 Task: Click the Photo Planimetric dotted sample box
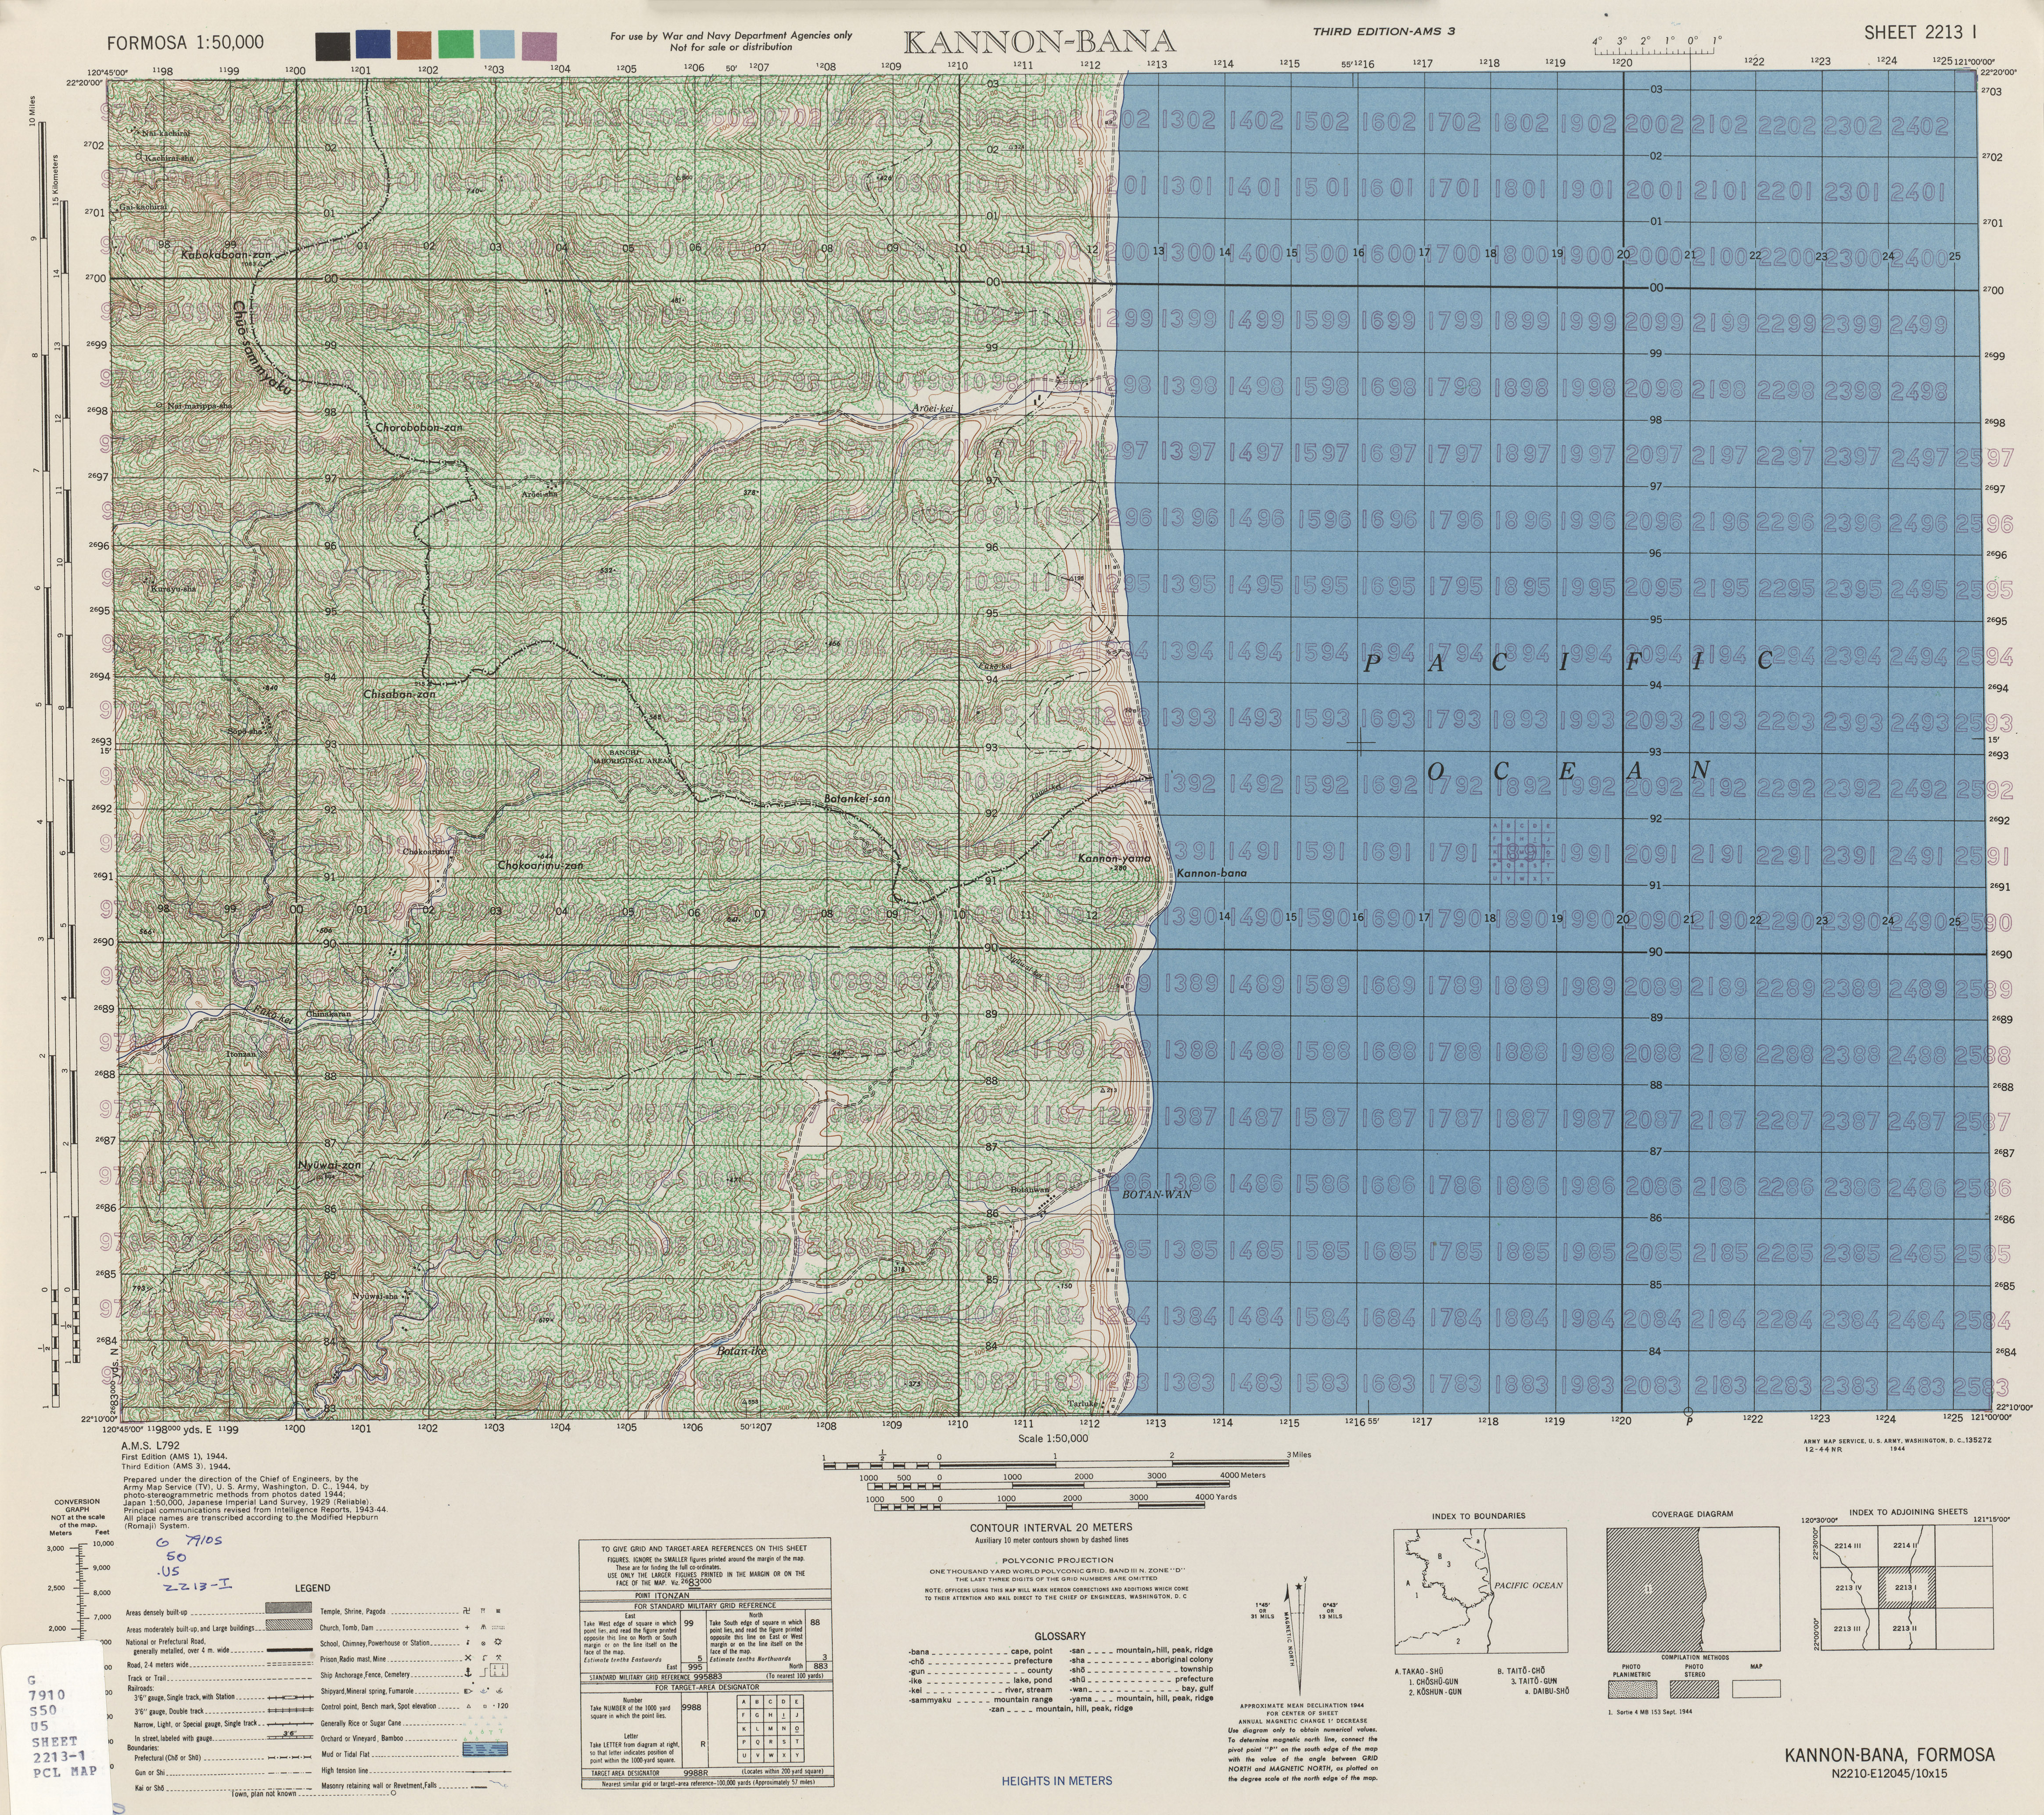[1633, 1690]
